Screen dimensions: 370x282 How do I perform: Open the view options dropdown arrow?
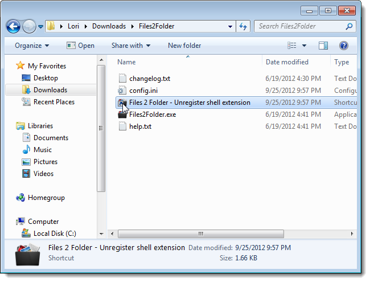[x=304, y=46]
